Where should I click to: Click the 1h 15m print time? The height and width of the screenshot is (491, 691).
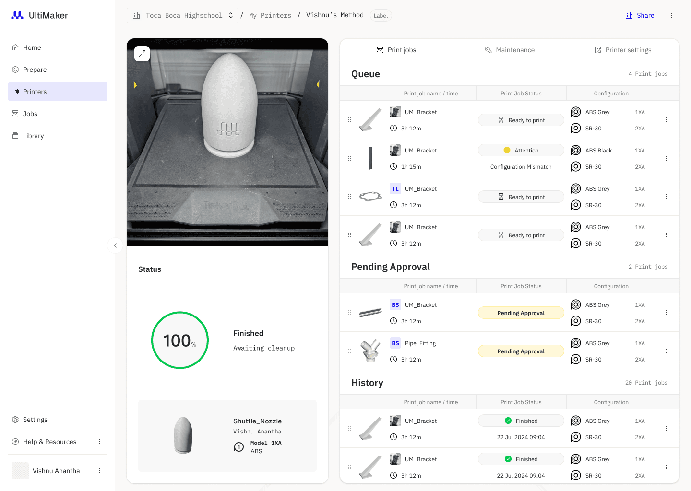[x=411, y=167]
